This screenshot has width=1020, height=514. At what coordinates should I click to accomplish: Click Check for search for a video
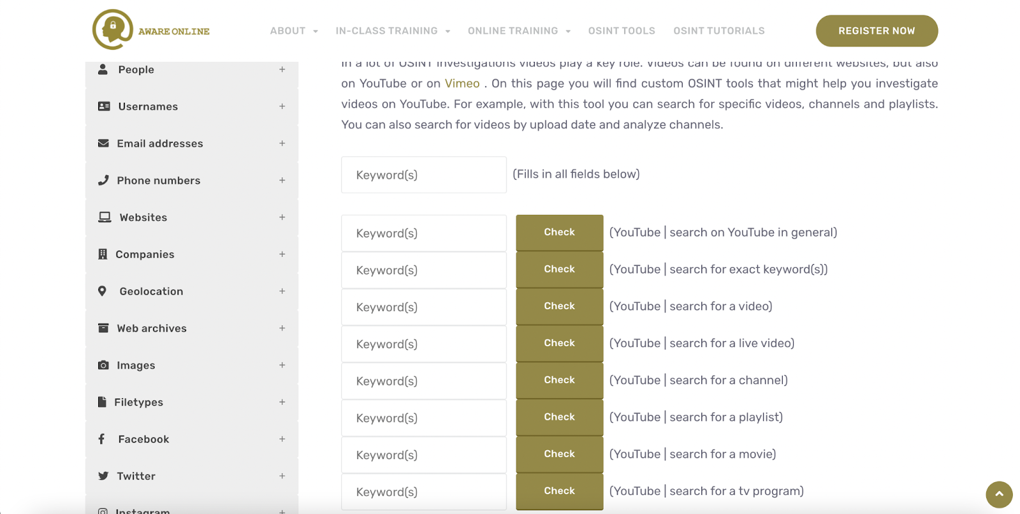pyautogui.click(x=559, y=307)
